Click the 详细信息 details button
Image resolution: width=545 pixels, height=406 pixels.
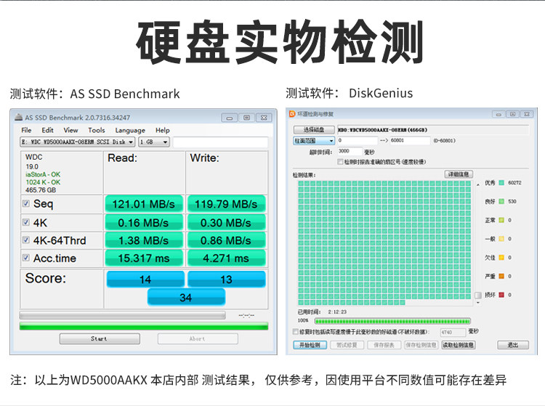coord(459,174)
